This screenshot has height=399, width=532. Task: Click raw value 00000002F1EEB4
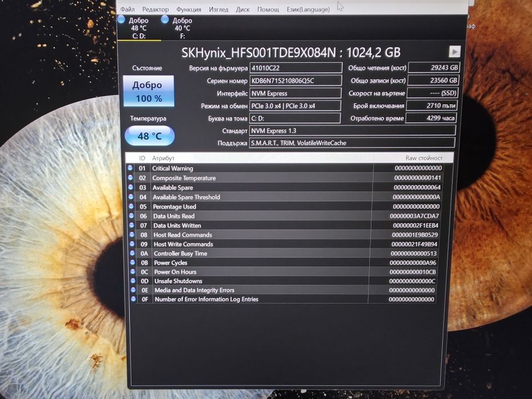pos(416,225)
